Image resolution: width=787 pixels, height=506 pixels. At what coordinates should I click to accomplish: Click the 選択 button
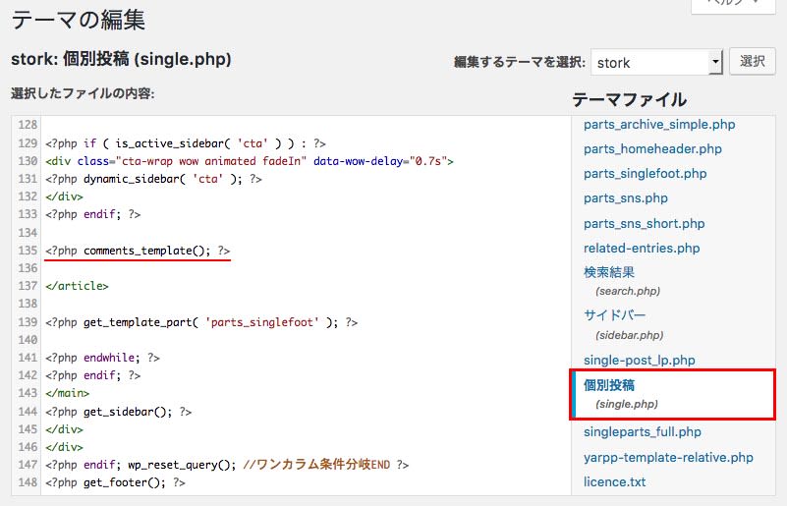tap(752, 61)
